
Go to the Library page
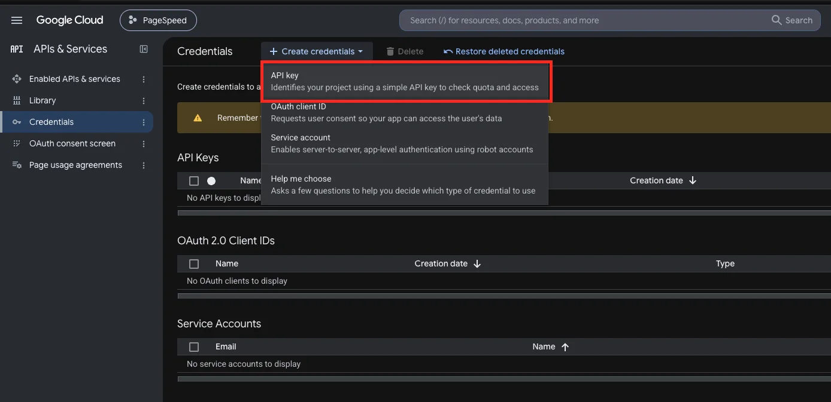pyautogui.click(x=43, y=100)
